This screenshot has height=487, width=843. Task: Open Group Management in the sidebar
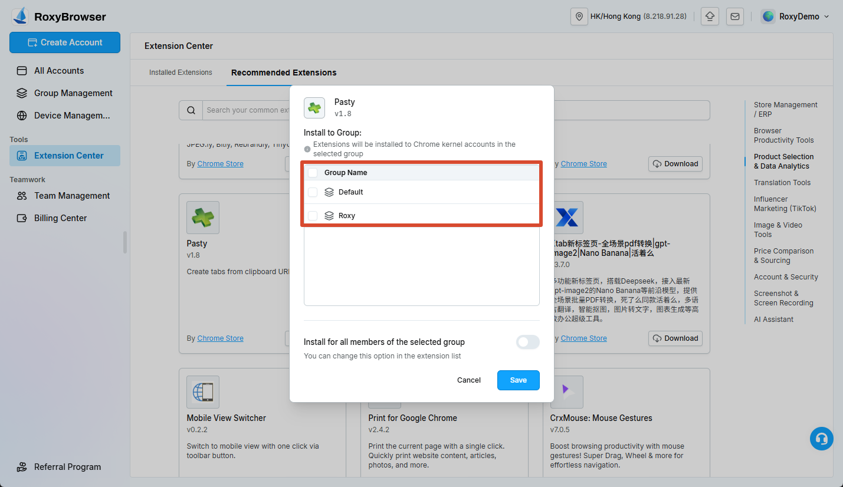pyautogui.click(x=65, y=93)
